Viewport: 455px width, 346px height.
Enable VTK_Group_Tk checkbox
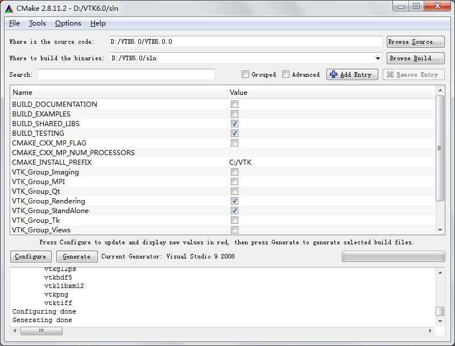coord(234,220)
